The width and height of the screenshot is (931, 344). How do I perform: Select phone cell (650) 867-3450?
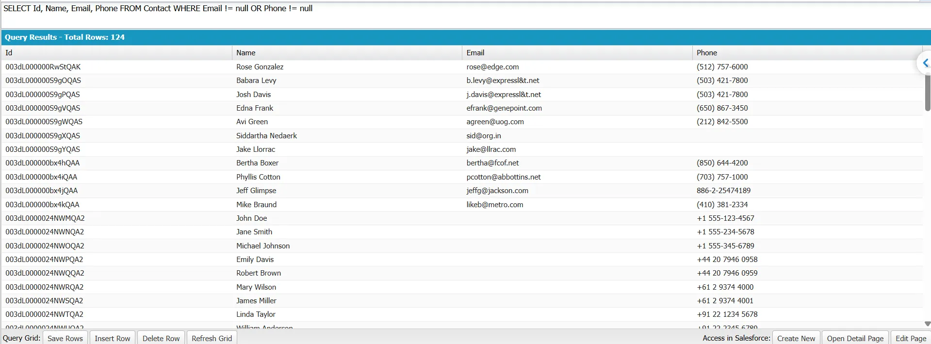(x=807, y=108)
